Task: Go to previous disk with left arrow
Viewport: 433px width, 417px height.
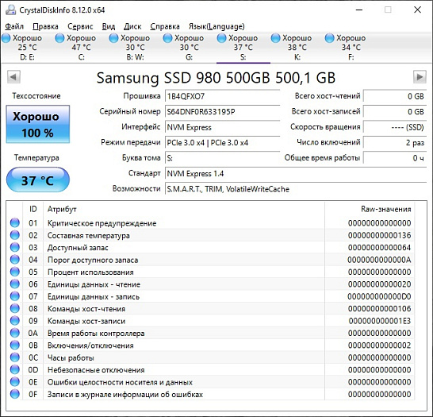Action: [13, 76]
